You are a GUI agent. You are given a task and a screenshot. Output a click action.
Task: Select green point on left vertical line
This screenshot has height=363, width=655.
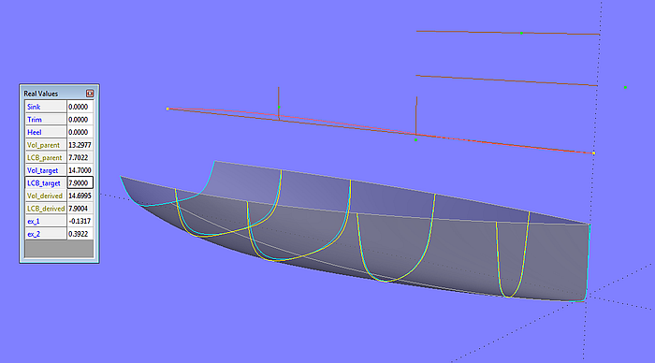tap(279, 108)
